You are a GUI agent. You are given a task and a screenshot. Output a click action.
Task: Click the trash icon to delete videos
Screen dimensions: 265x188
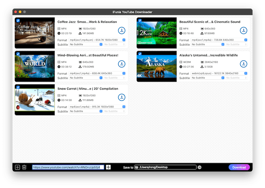point(24,167)
